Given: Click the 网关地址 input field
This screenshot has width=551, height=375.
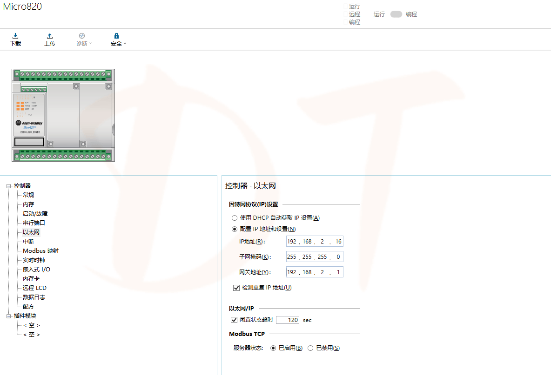Looking at the screenshot, I should (x=315, y=272).
